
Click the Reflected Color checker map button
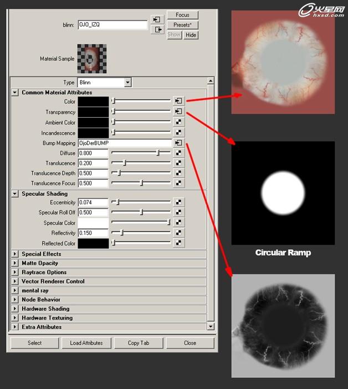(x=178, y=243)
